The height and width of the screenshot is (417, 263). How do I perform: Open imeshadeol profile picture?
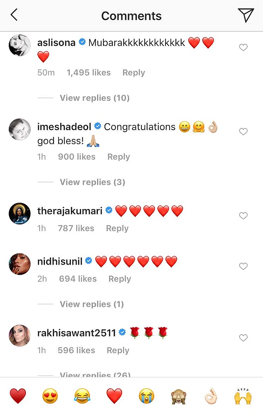pyautogui.click(x=19, y=129)
